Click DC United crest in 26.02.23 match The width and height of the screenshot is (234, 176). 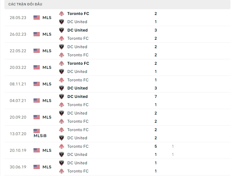pyautogui.click(x=62, y=30)
